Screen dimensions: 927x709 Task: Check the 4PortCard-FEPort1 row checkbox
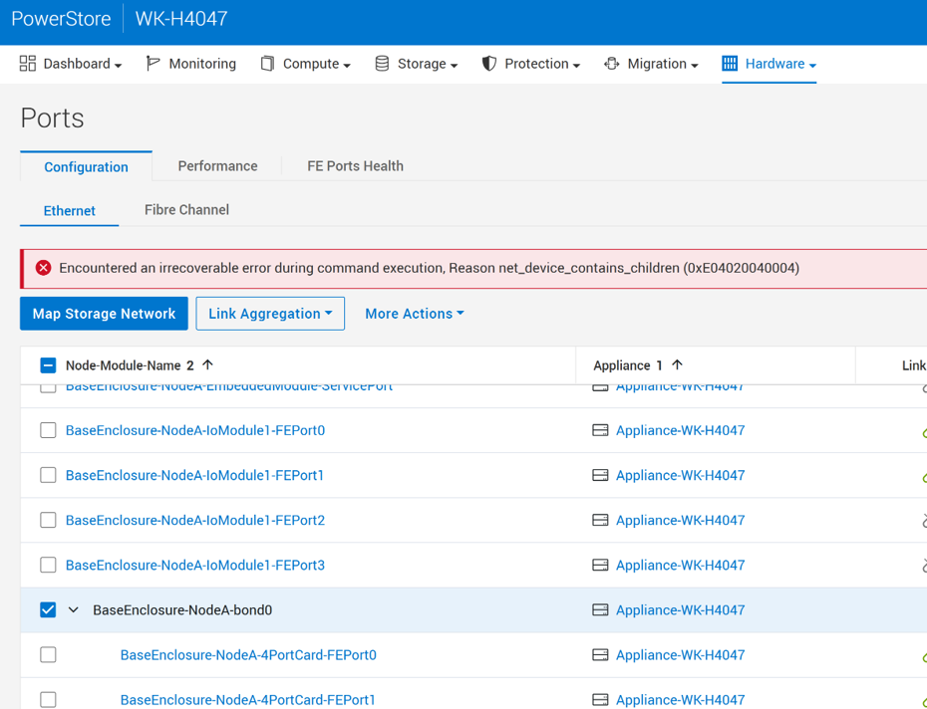coord(48,700)
